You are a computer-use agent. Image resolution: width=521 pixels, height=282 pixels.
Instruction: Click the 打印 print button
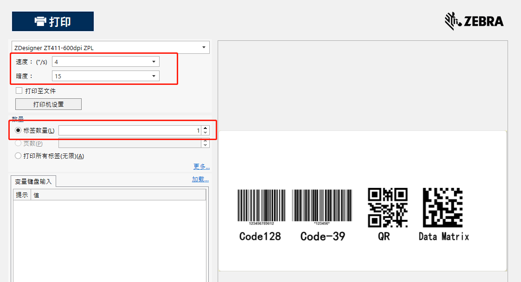(53, 21)
